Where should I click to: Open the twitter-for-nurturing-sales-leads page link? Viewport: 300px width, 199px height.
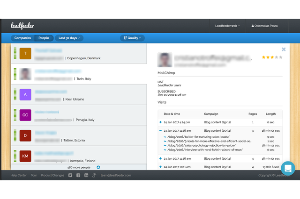[x=198, y=137]
